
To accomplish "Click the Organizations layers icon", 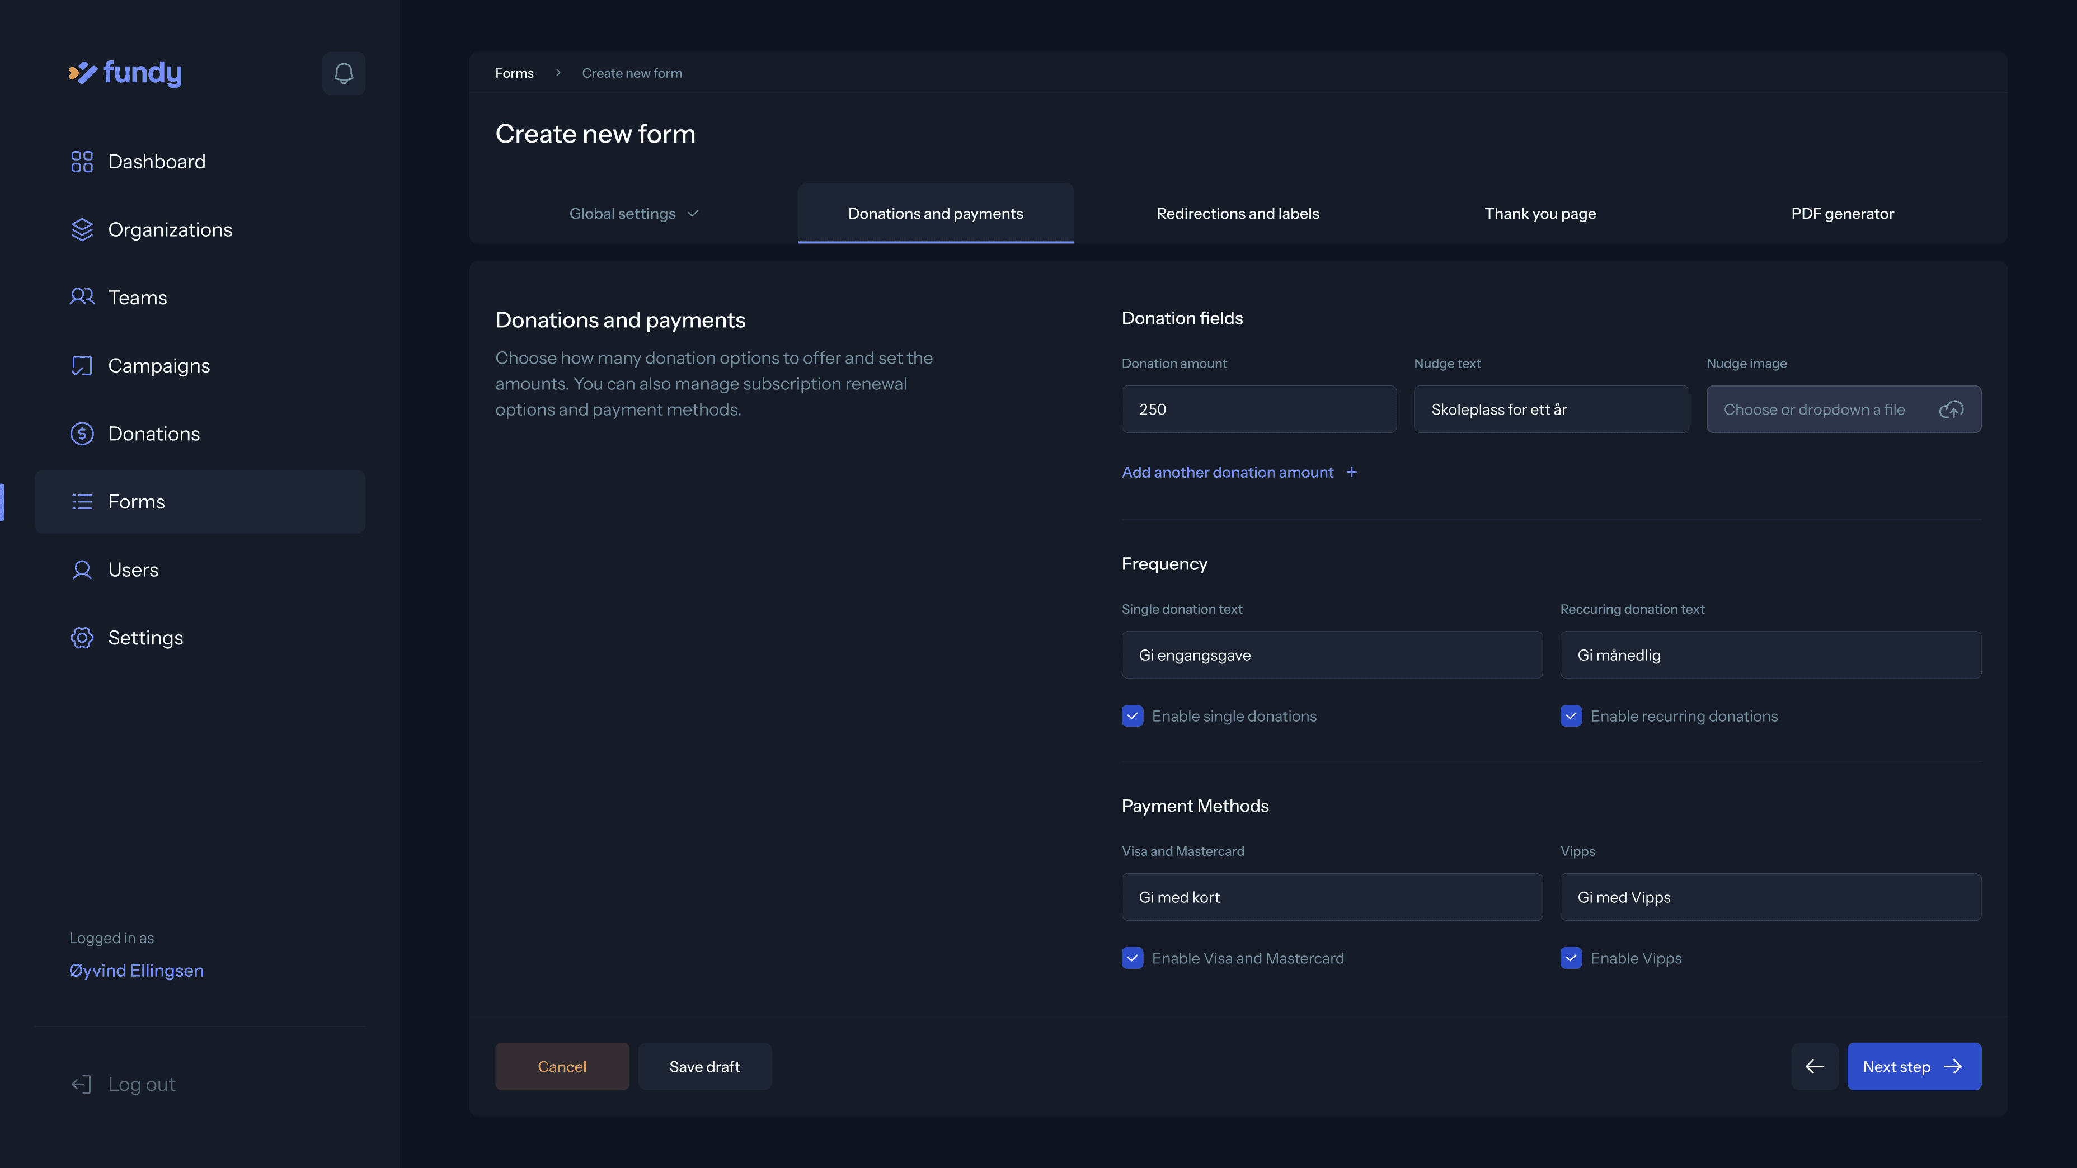I will [x=82, y=230].
